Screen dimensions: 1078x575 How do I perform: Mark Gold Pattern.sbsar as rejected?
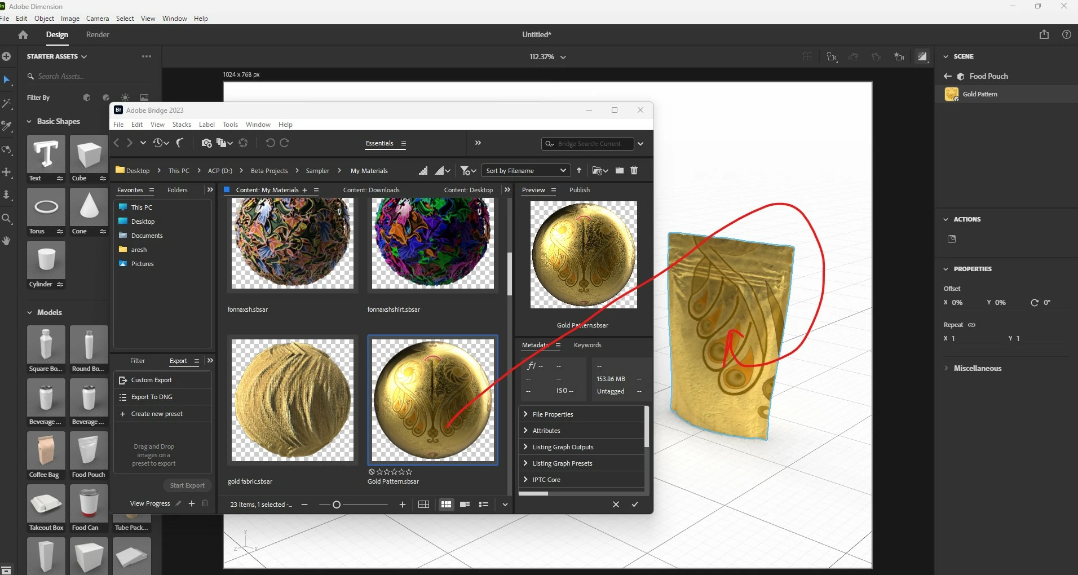click(x=372, y=472)
